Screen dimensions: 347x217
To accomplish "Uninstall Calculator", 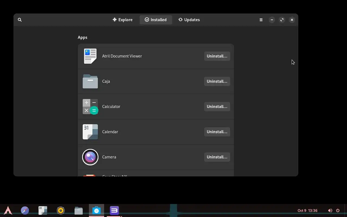I will 217,107.
